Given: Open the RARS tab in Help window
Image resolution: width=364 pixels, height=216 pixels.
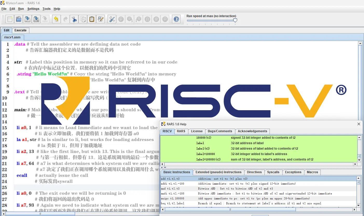Looking at the screenshot, I should pos(181,131).
